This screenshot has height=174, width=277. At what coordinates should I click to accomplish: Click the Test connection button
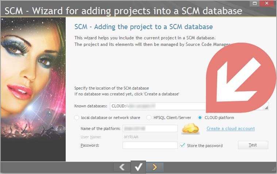(x=253, y=145)
